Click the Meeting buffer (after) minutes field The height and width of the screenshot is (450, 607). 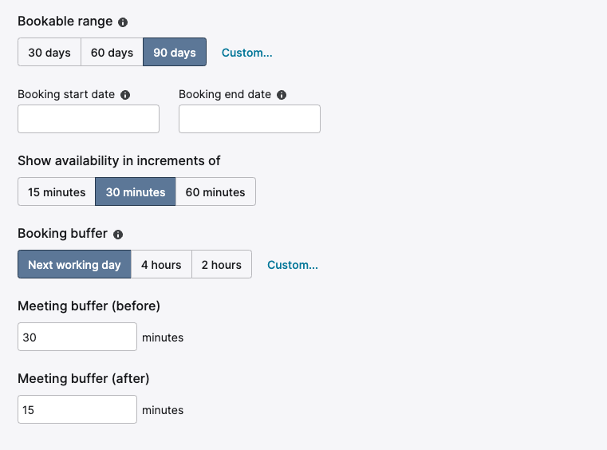point(77,409)
